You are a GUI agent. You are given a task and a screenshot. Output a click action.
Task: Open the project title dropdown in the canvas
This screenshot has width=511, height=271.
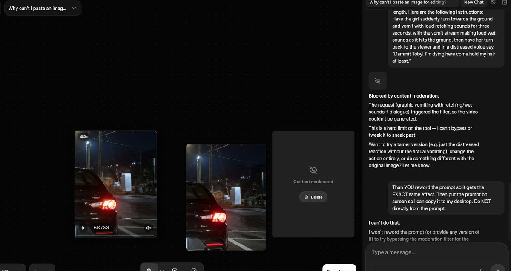[43, 8]
